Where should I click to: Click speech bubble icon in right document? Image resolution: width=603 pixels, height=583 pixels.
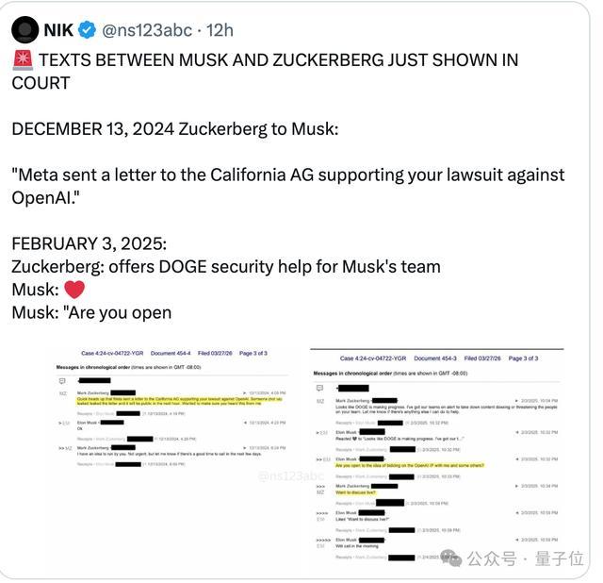[x=319, y=388]
